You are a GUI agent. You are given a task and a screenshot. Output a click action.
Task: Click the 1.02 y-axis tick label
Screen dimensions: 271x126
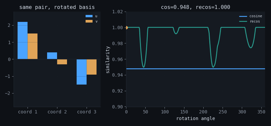117,12
